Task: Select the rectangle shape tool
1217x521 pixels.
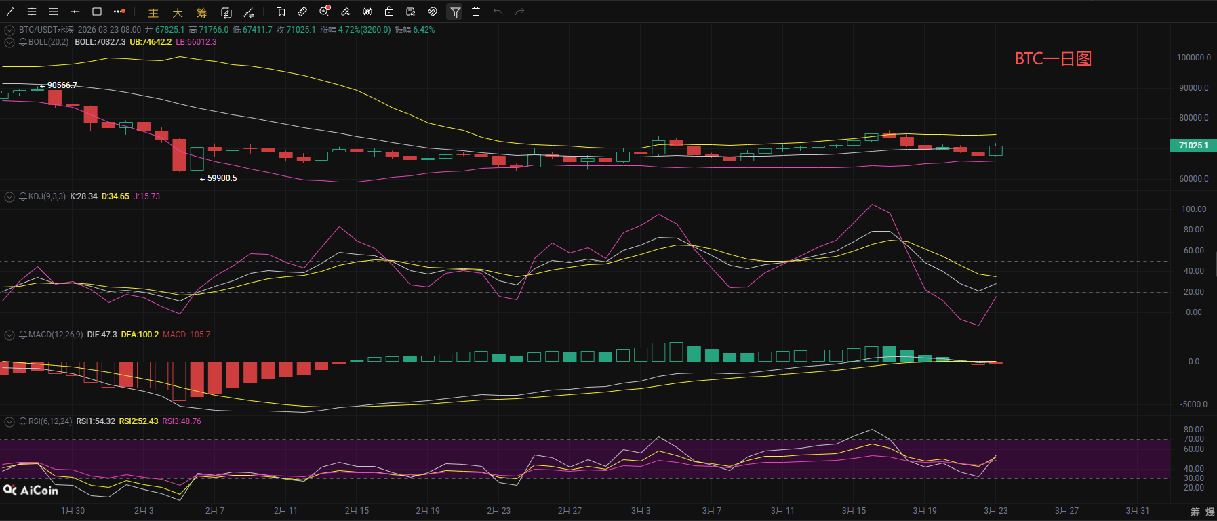Action: tap(97, 12)
